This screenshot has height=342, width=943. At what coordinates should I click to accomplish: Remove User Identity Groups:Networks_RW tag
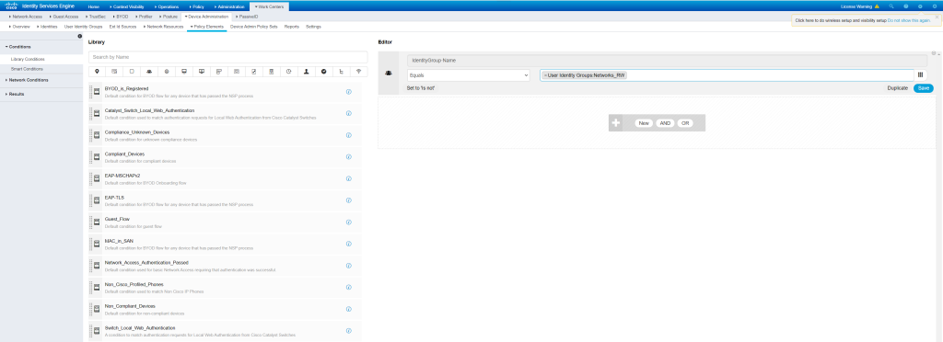pos(545,75)
